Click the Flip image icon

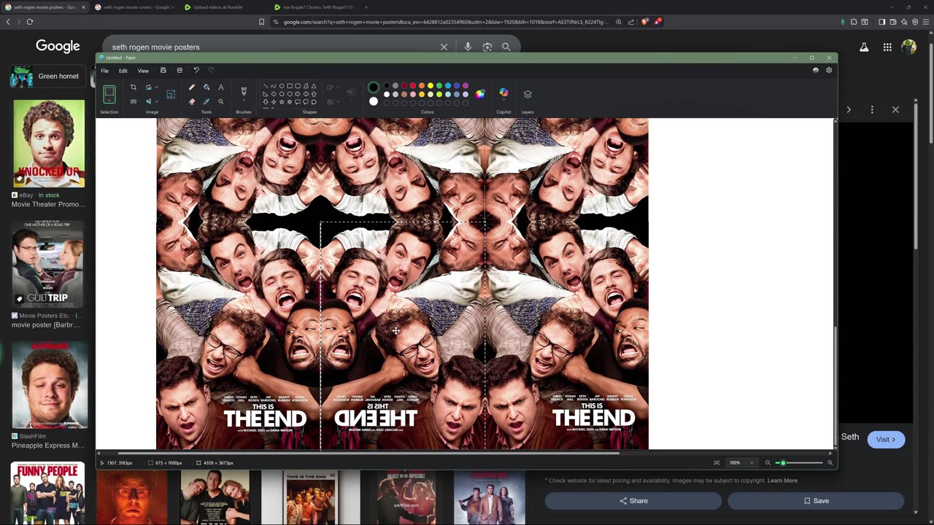coord(148,101)
